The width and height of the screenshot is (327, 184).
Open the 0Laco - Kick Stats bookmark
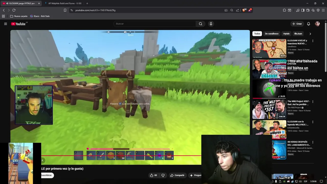40,16
